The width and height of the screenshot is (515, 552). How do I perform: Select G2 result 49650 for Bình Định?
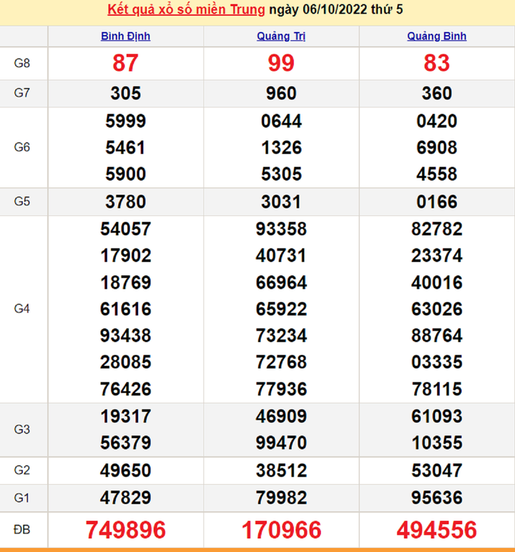click(x=125, y=470)
